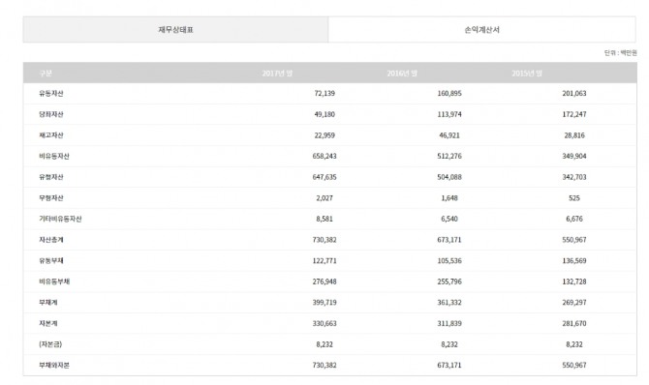This screenshot has height=385, width=649.
Task: Switch to the 재무상태표 tab
Action: 176,30
